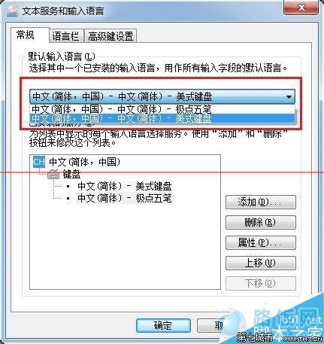Click the keyboard icon in the tree

[x=53, y=174]
